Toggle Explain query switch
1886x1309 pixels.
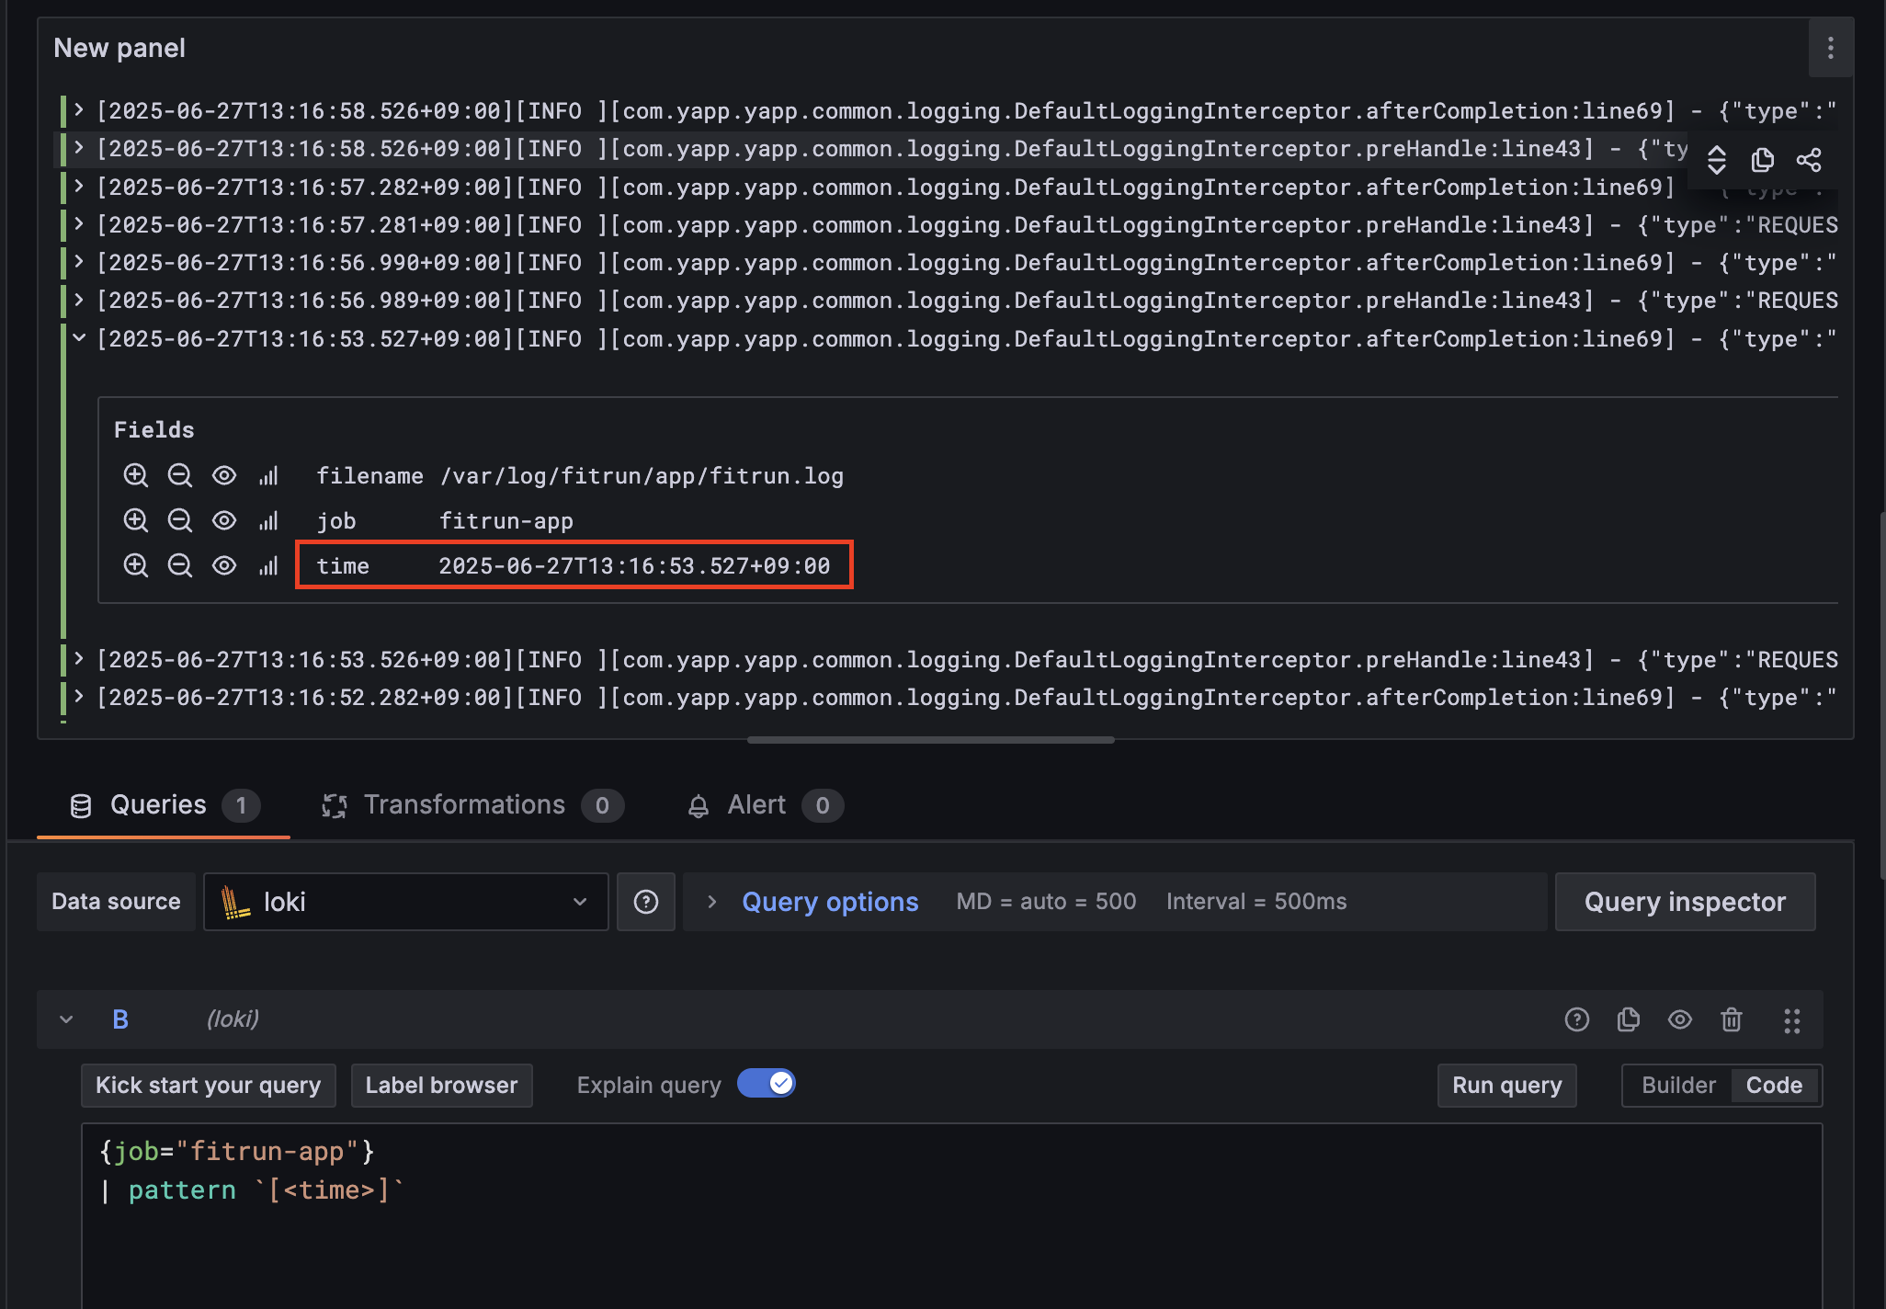[x=767, y=1084]
